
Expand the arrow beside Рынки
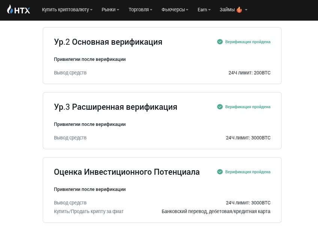pos(118,10)
